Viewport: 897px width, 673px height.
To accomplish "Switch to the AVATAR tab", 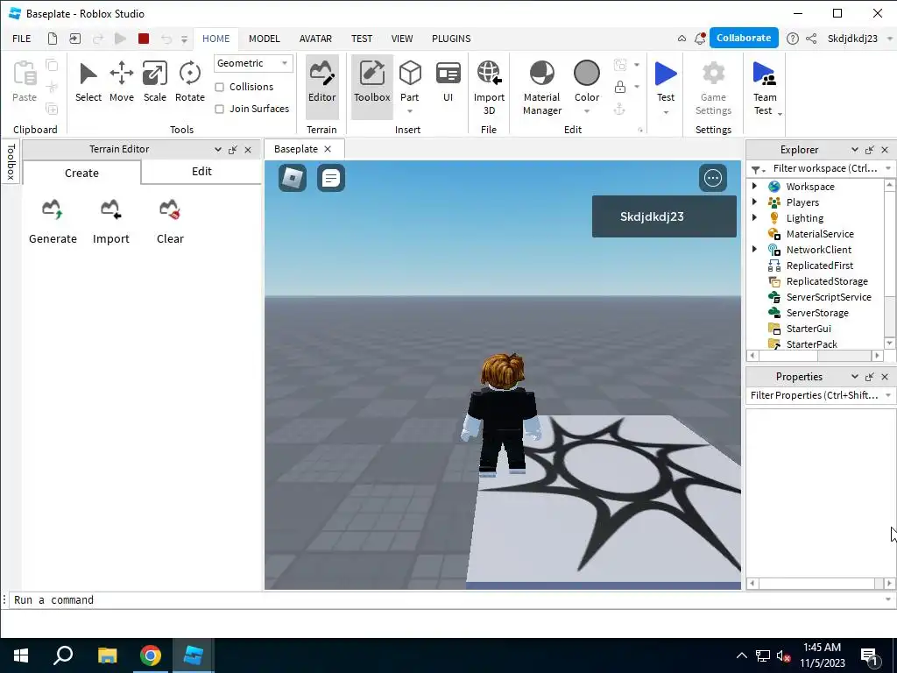I will (x=315, y=39).
